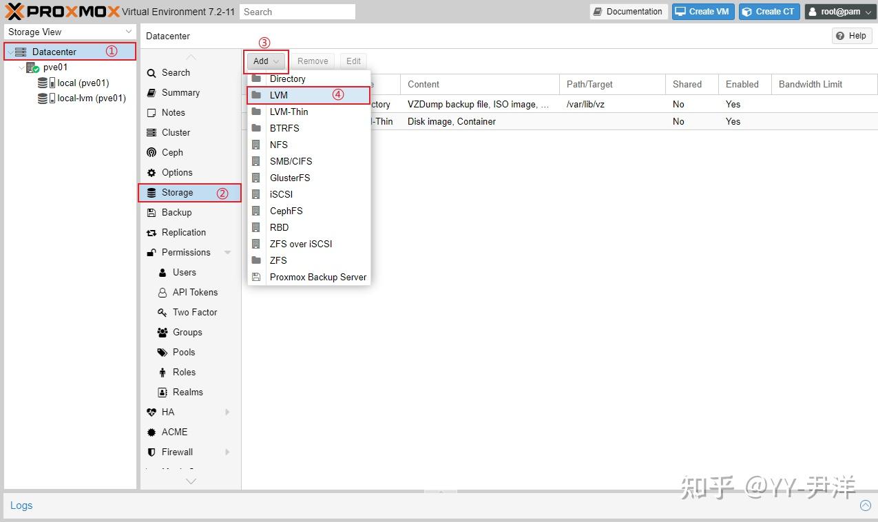Open the Pools panel
The image size is (878, 522).
[184, 352]
